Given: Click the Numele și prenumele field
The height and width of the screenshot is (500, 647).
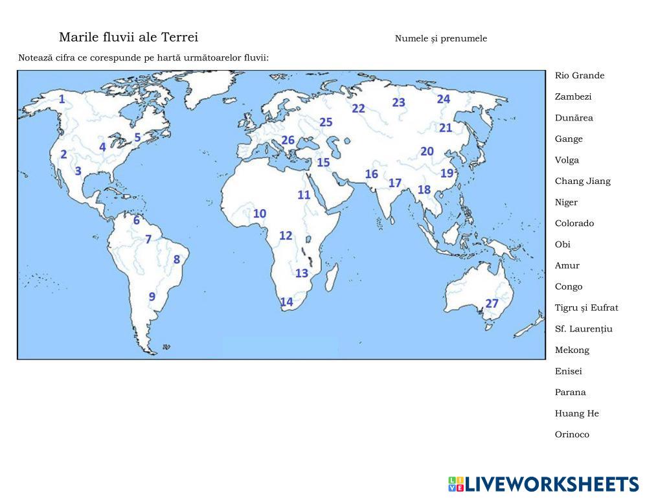Looking at the screenshot, I should pyautogui.click(x=440, y=39).
